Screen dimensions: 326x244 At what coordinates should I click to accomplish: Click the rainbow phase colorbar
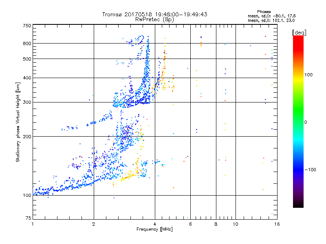click(298, 122)
